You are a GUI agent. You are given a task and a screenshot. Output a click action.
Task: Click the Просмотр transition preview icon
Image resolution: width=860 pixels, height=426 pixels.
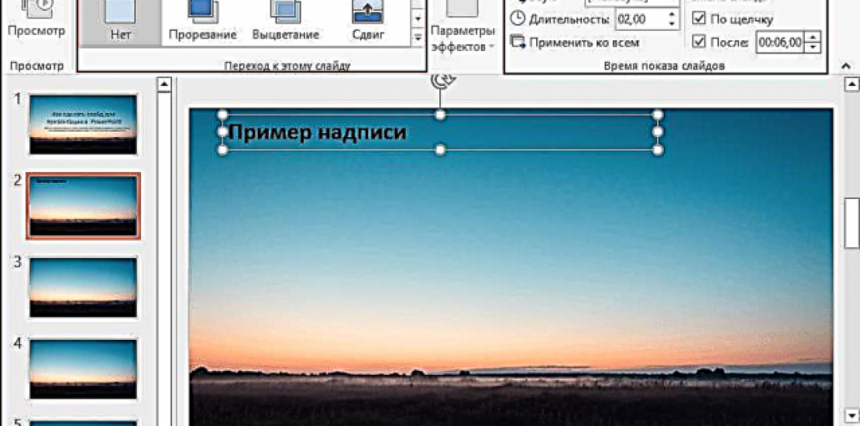(36, 9)
